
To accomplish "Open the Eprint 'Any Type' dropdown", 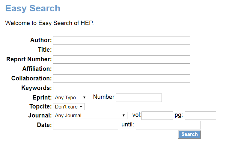I will click(x=70, y=97).
